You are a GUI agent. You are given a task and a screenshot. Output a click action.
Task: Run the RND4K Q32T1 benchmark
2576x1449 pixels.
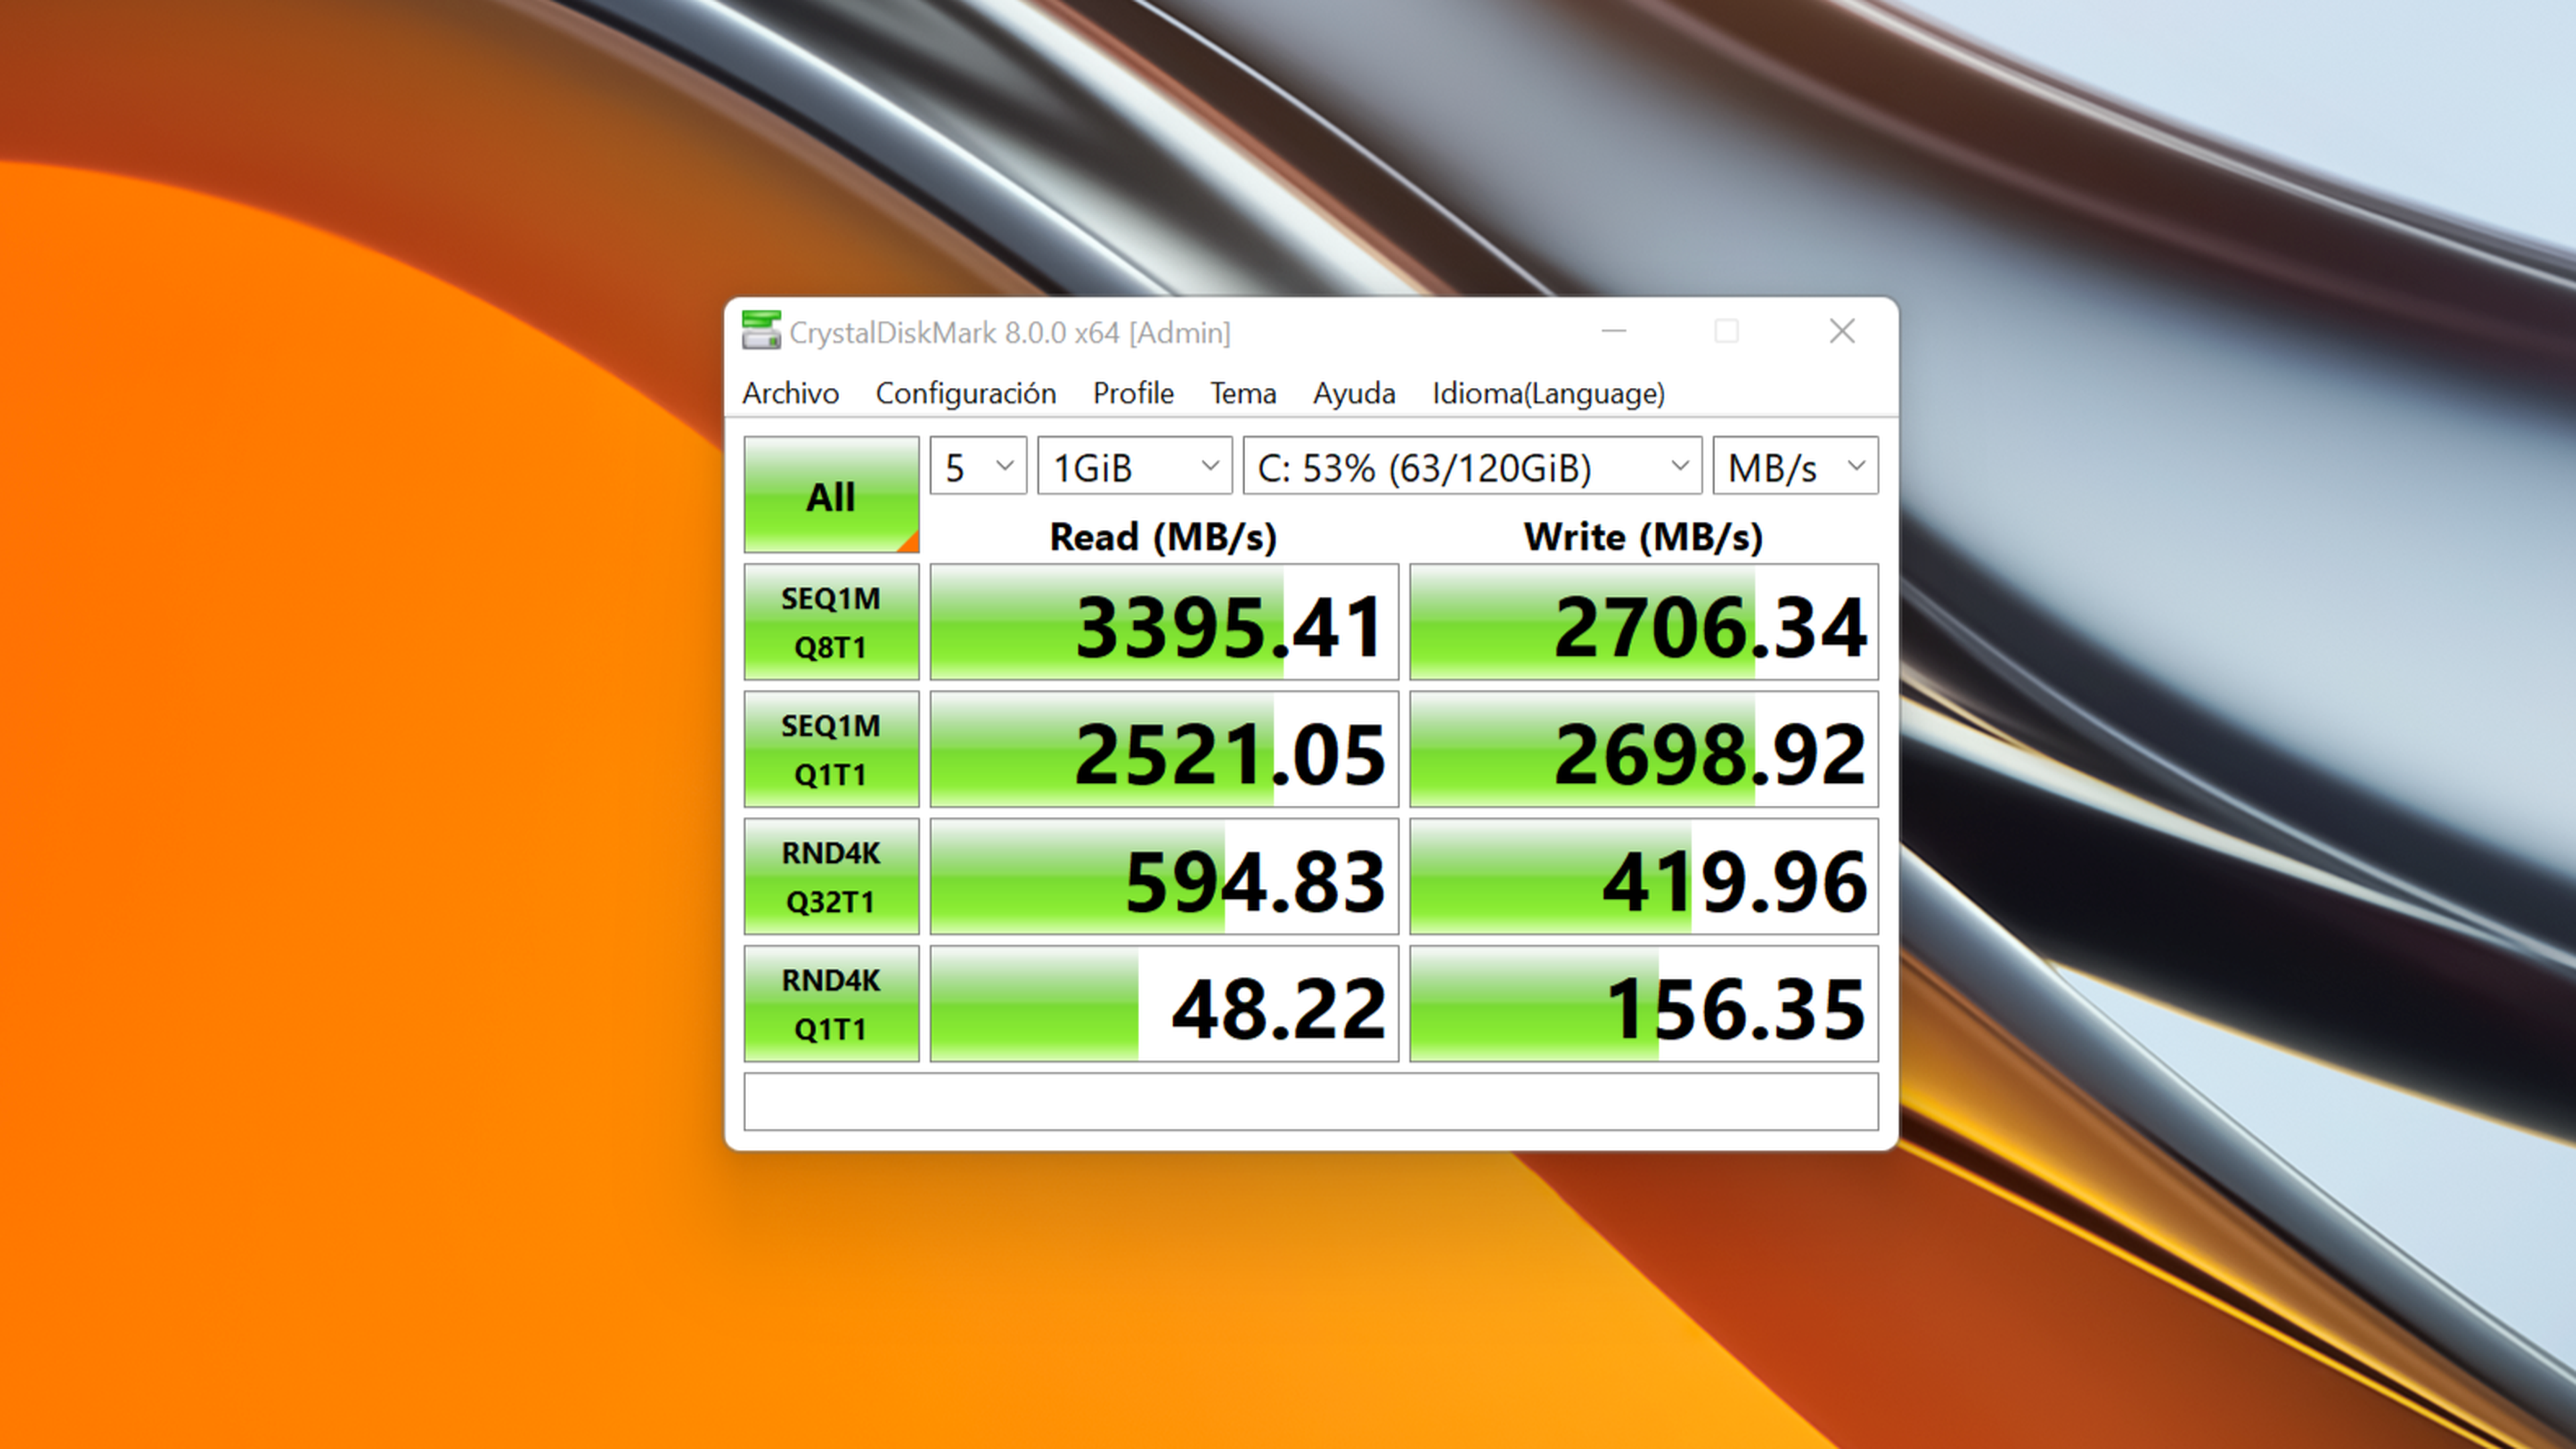coord(830,876)
